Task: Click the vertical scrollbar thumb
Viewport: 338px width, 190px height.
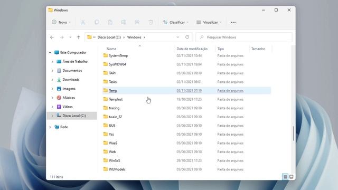Action: 293,133
